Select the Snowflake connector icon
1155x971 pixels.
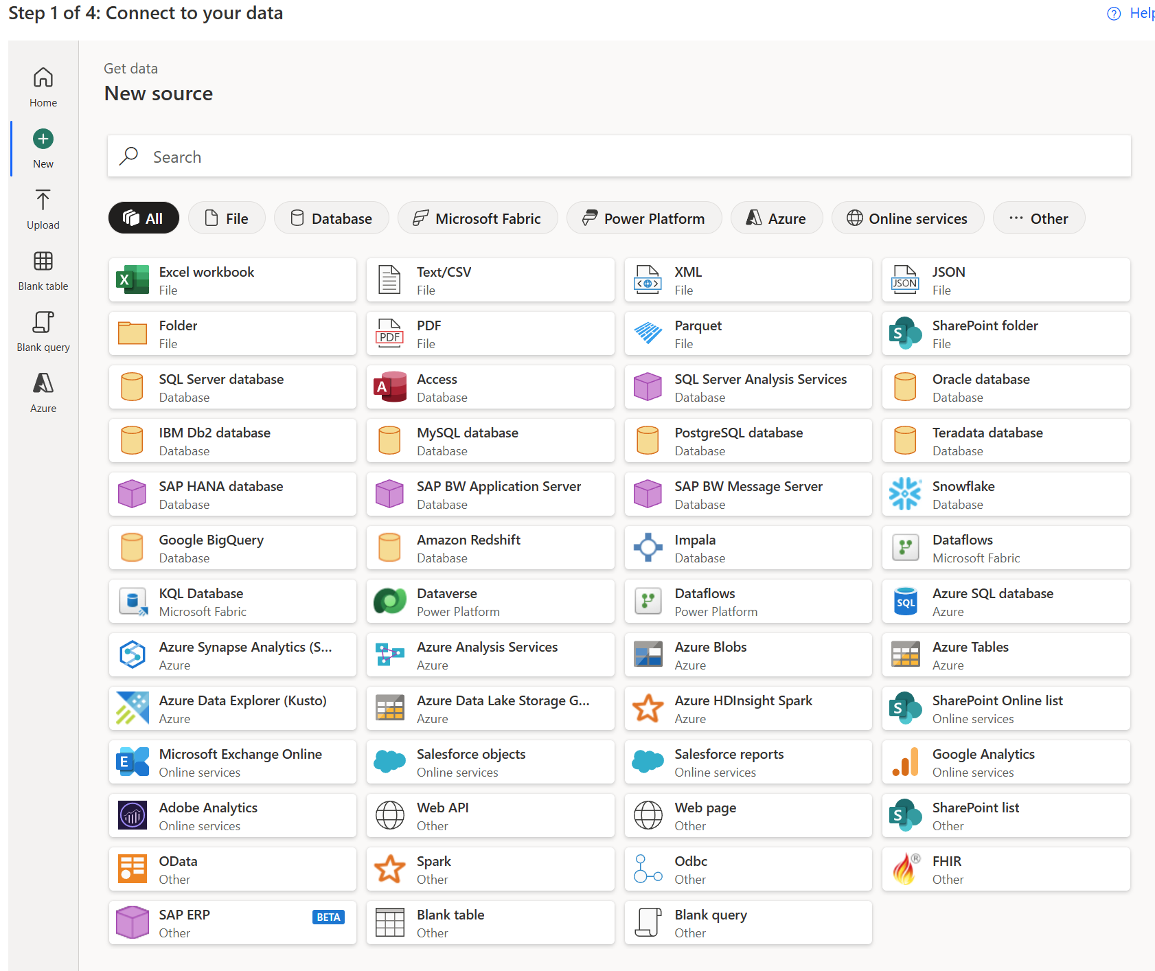tap(905, 494)
